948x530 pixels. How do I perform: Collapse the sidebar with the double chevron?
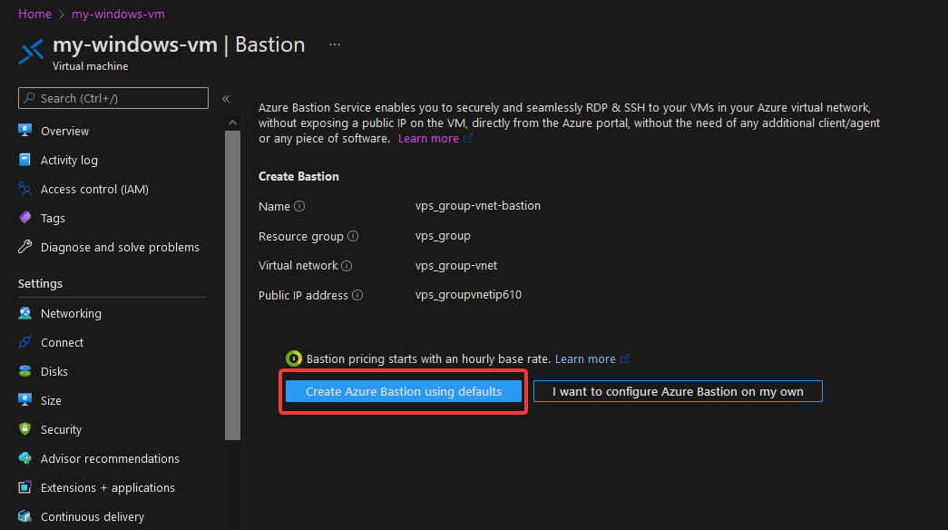226,99
